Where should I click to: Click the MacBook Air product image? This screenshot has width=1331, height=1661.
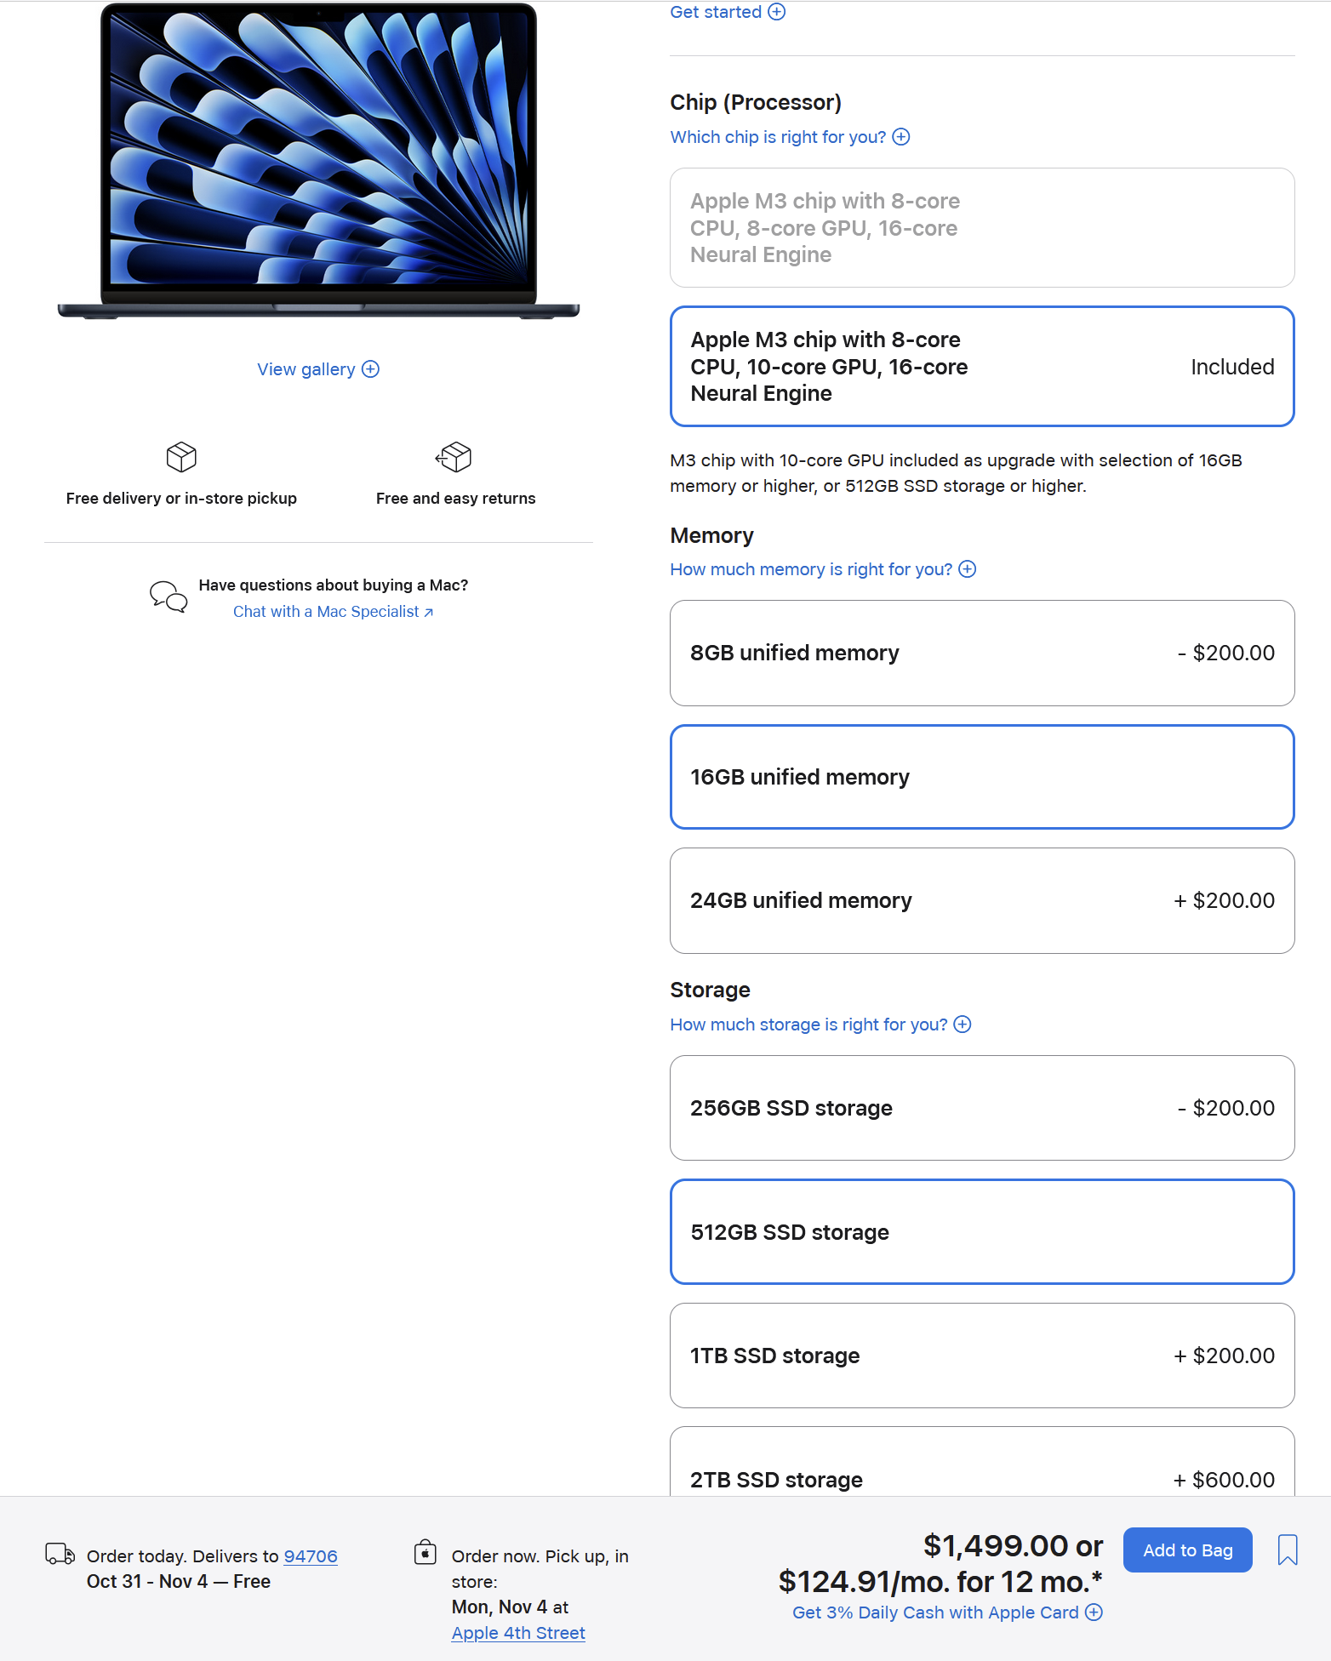click(x=318, y=162)
